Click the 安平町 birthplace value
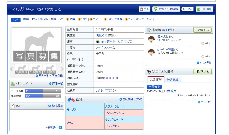This screenshot has height=135, width=229. (100, 54)
